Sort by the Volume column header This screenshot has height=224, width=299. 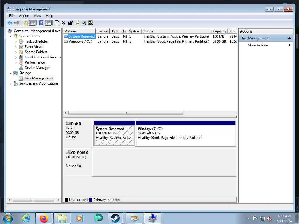(79, 31)
